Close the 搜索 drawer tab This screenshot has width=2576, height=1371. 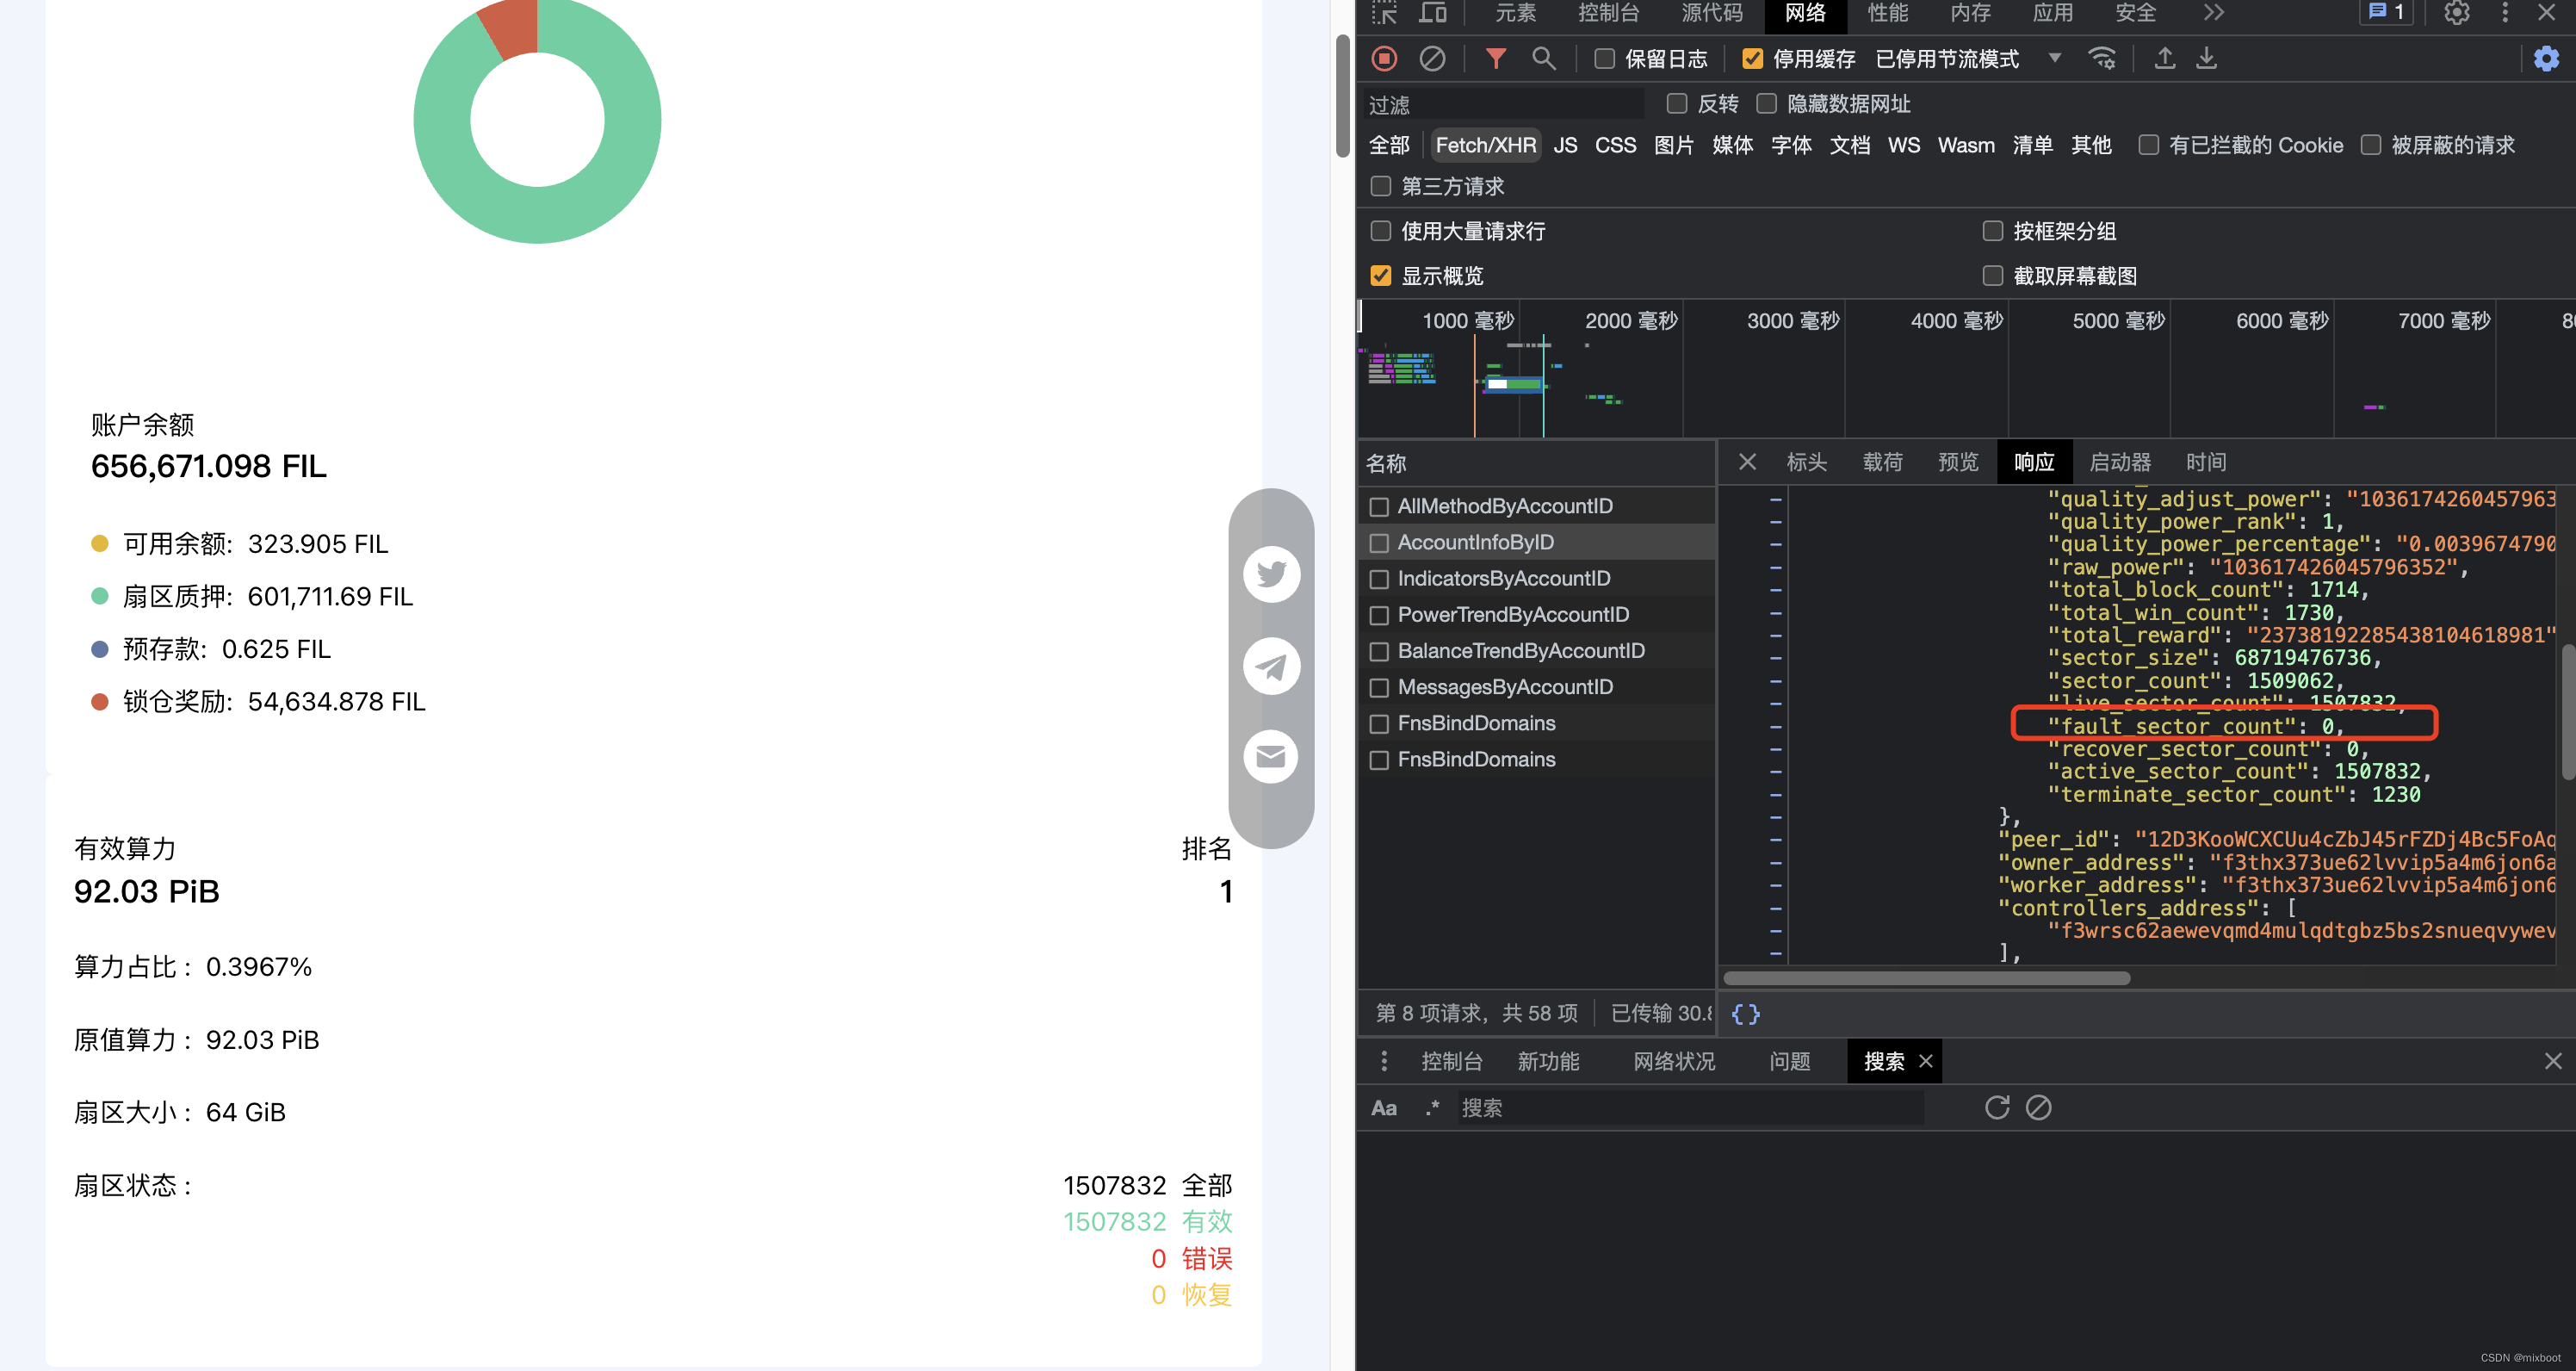(x=1926, y=1061)
